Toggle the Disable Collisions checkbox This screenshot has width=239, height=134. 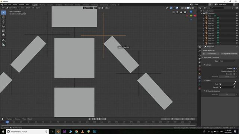[x=234, y=71]
